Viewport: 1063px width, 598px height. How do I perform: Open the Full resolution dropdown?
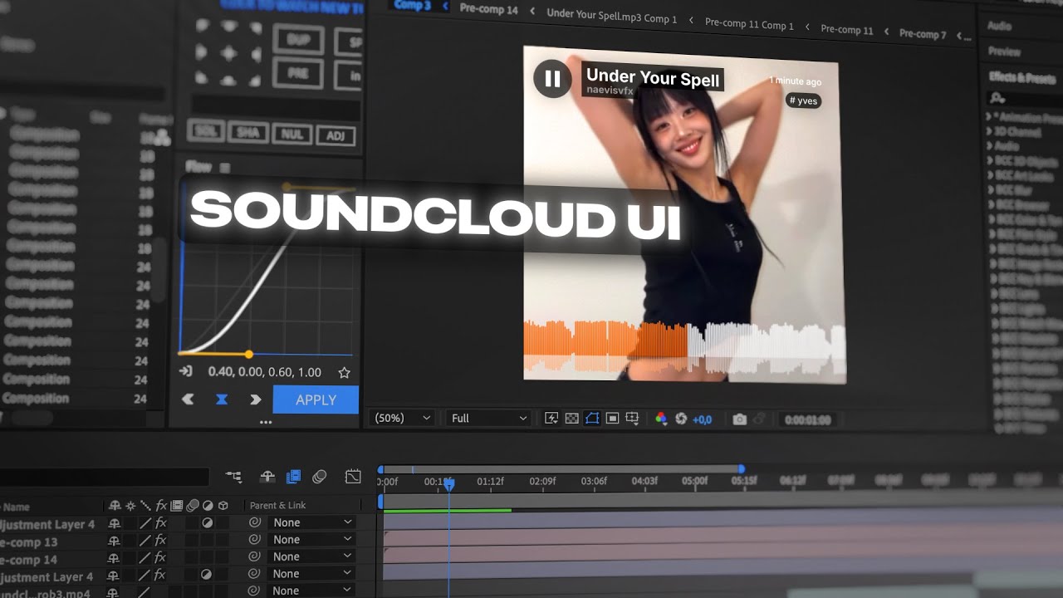pos(488,419)
